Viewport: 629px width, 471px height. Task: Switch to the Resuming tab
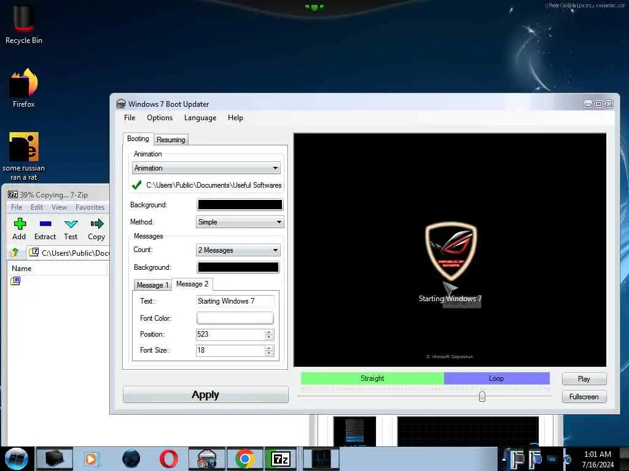171,139
